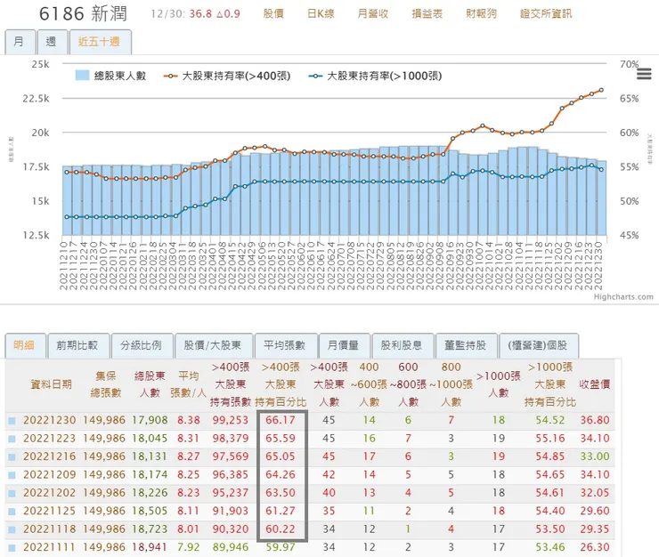Open the 明細 table tab

click(x=24, y=345)
